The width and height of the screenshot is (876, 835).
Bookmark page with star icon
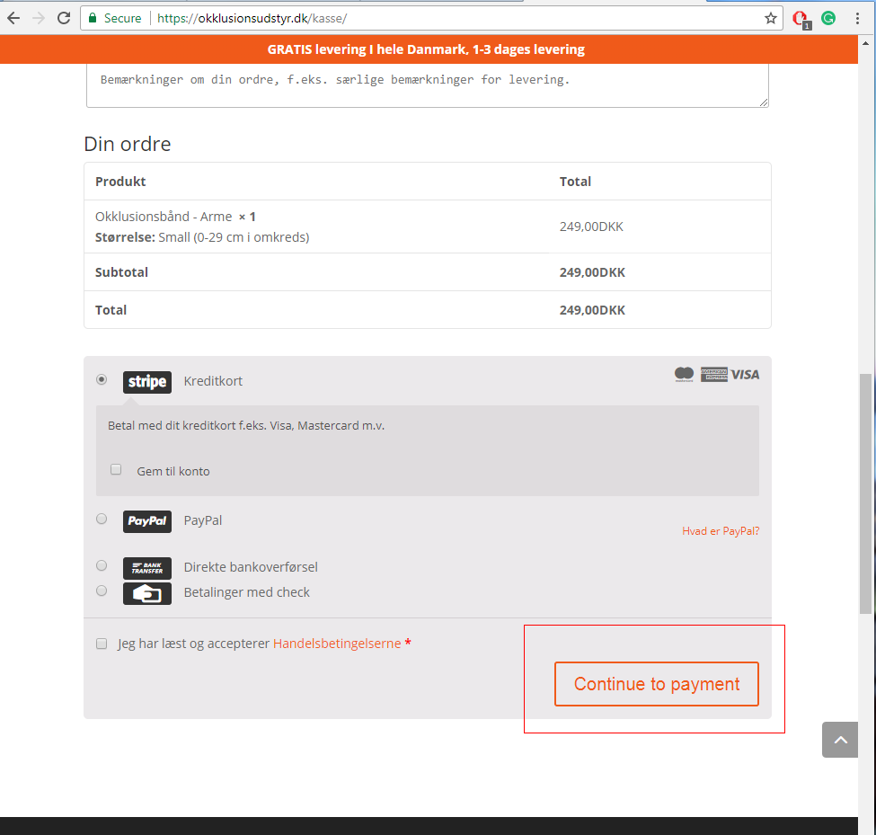[x=770, y=18]
